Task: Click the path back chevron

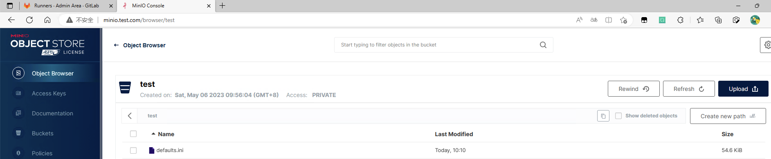Action: [130, 116]
